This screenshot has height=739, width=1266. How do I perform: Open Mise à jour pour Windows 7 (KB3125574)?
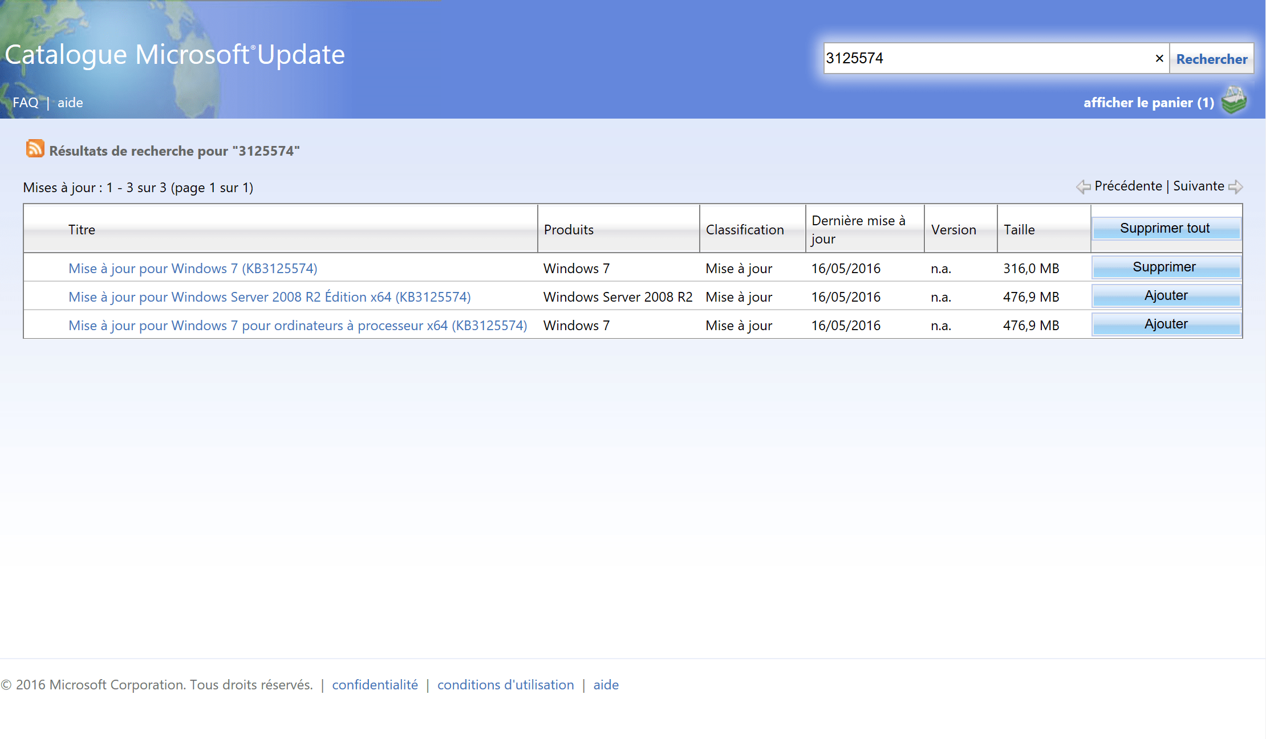coord(193,269)
